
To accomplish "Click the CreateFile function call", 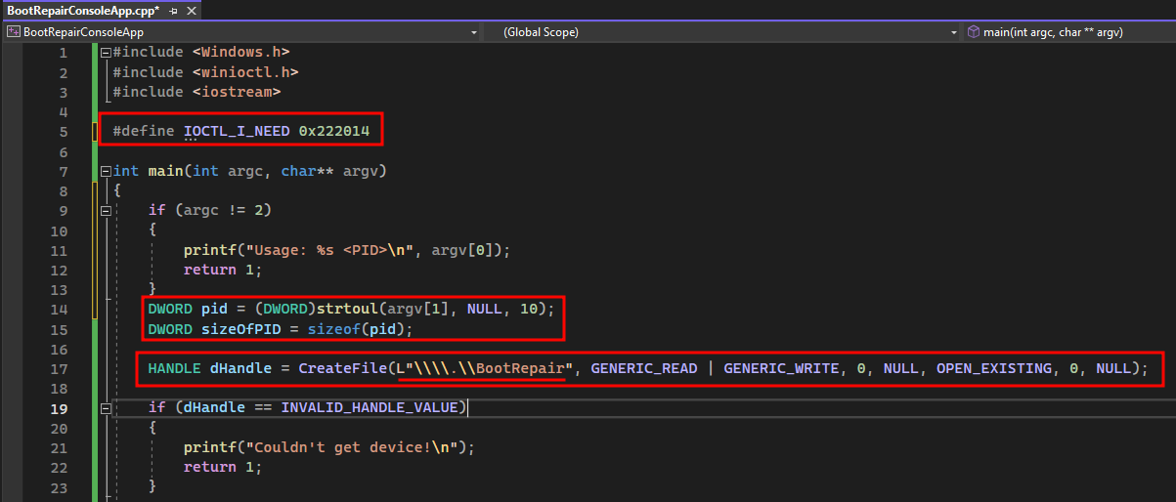I will pyautogui.click(x=342, y=369).
